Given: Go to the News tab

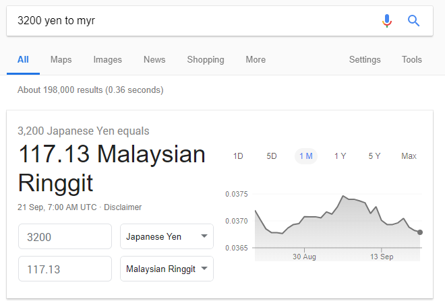Looking at the screenshot, I should tap(154, 59).
